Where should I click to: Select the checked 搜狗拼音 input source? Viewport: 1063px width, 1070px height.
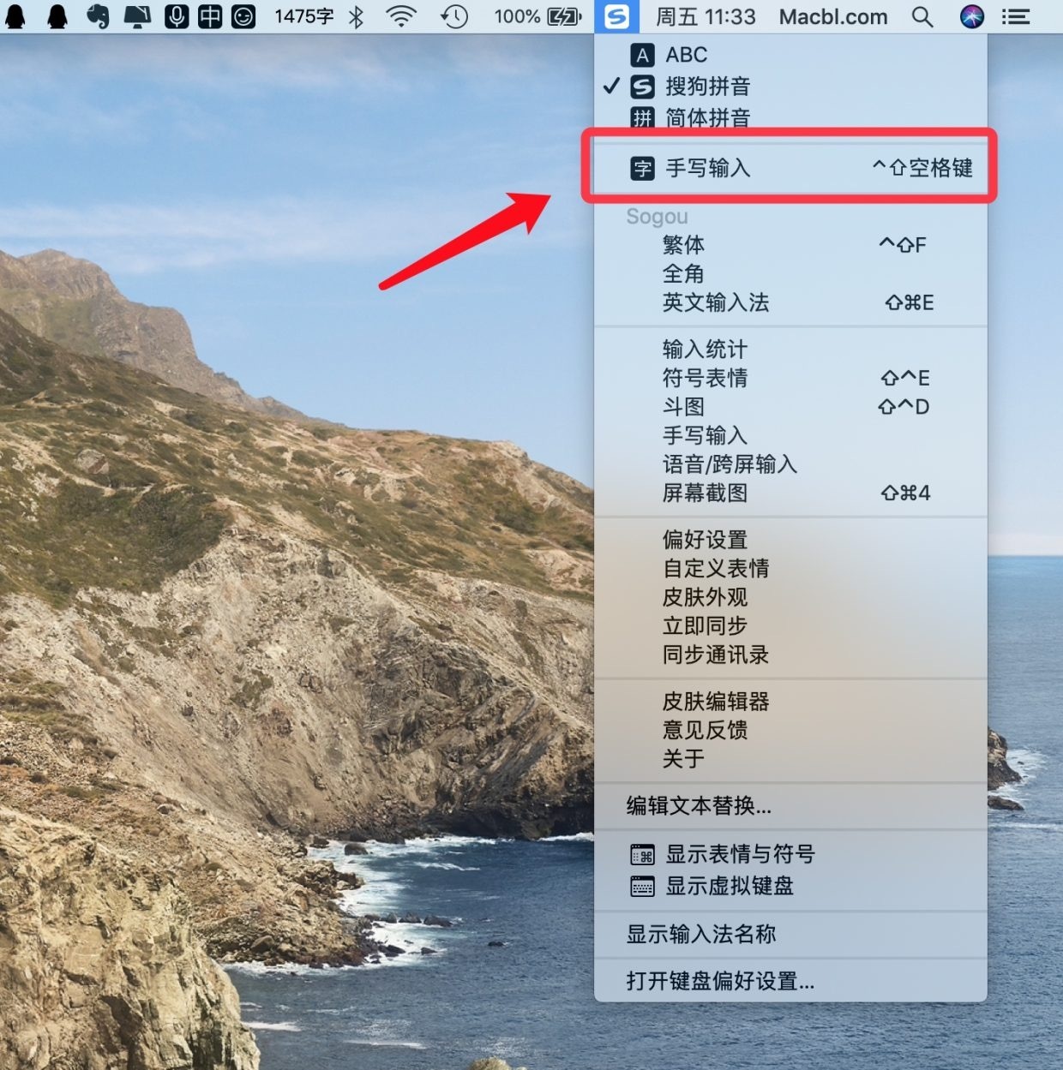(707, 87)
